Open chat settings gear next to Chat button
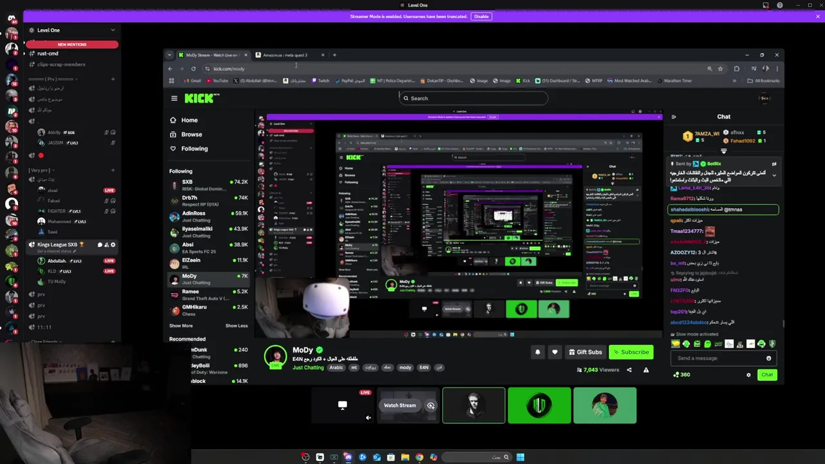The image size is (825, 464). tap(748, 374)
